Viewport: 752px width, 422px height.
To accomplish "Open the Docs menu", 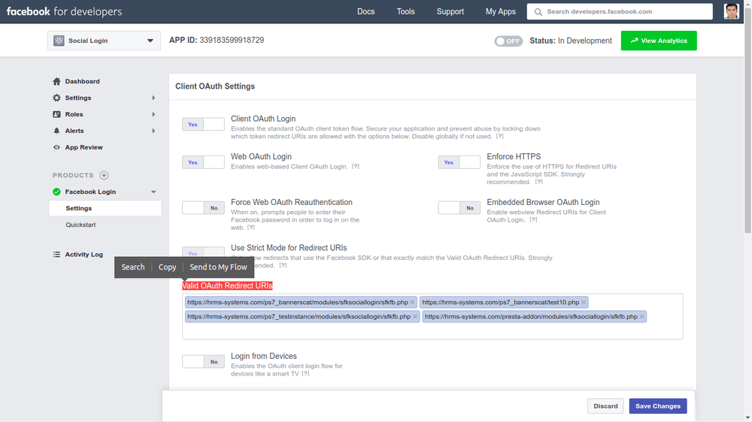I will 366,11.
